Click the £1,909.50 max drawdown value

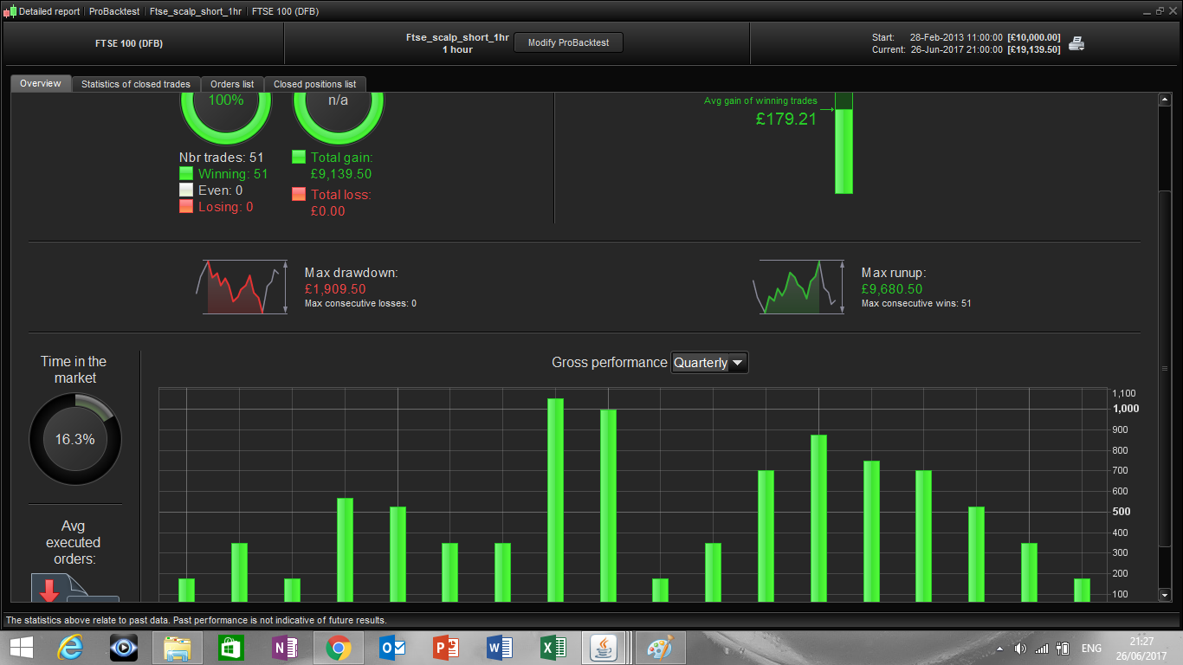[x=335, y=289]
